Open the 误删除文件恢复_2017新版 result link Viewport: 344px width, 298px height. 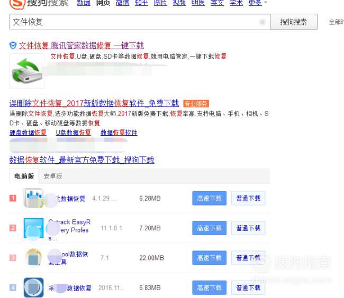(x=94, y=103)
